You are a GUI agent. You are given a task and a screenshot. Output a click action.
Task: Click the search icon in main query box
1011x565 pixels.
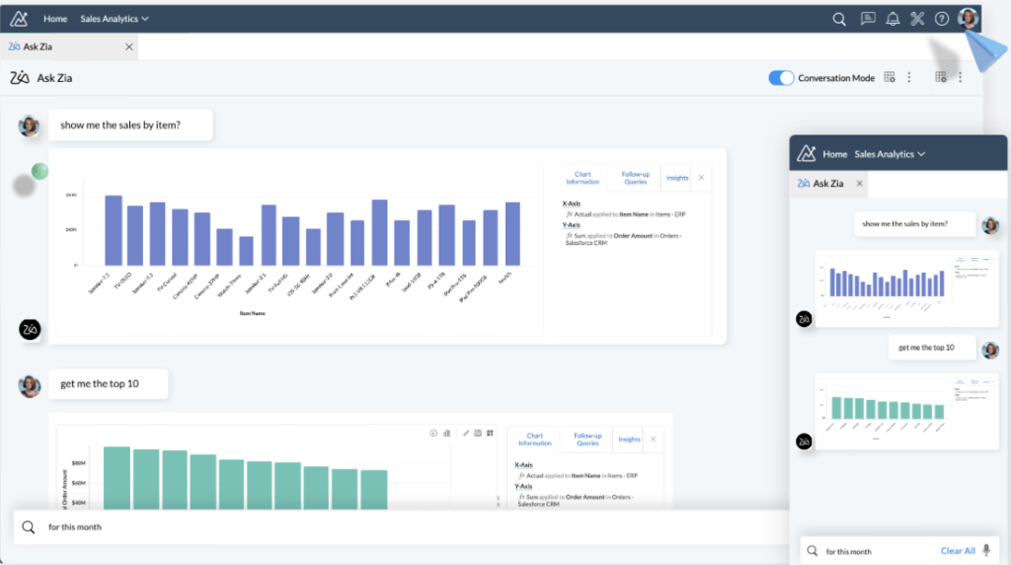[x=29, y=526]
